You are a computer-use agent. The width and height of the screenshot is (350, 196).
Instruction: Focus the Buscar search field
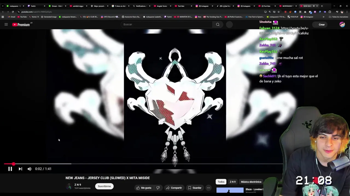167,24
